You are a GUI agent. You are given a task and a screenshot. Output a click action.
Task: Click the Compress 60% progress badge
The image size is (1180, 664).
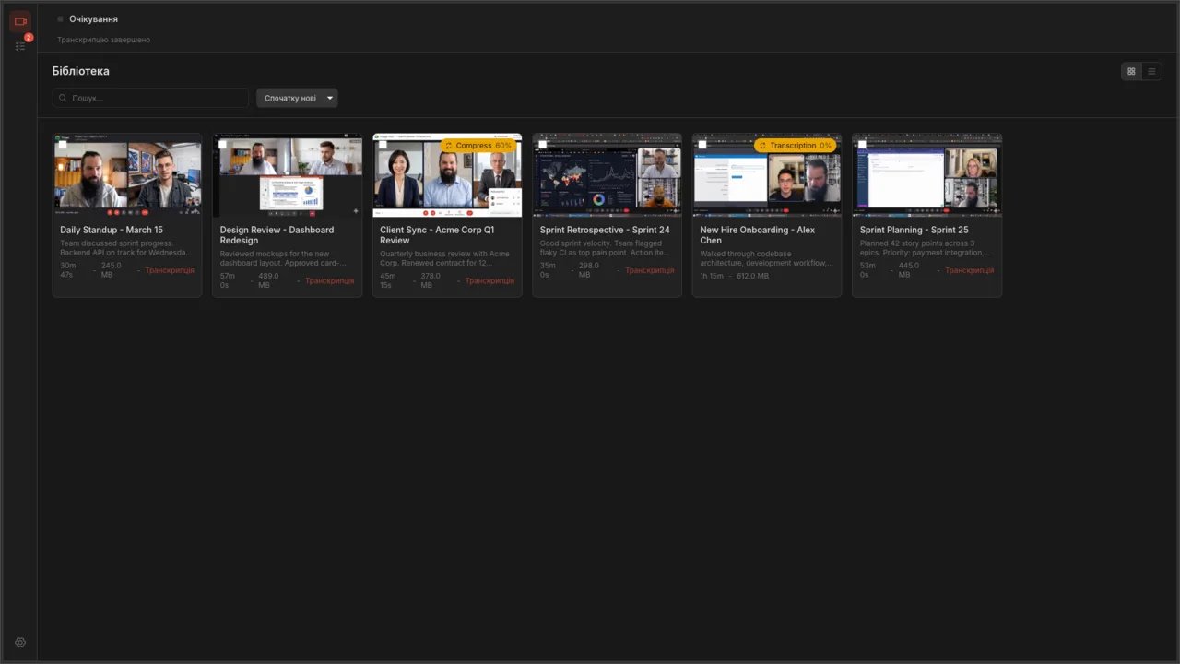[478, 146]
